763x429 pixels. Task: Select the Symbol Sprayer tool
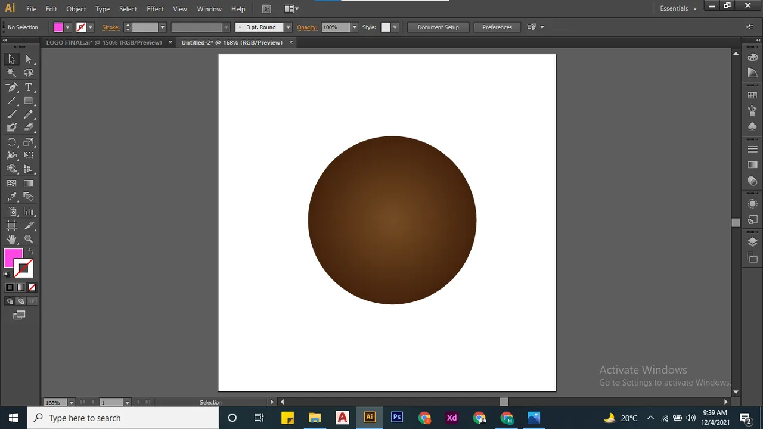tap(11, 212)
